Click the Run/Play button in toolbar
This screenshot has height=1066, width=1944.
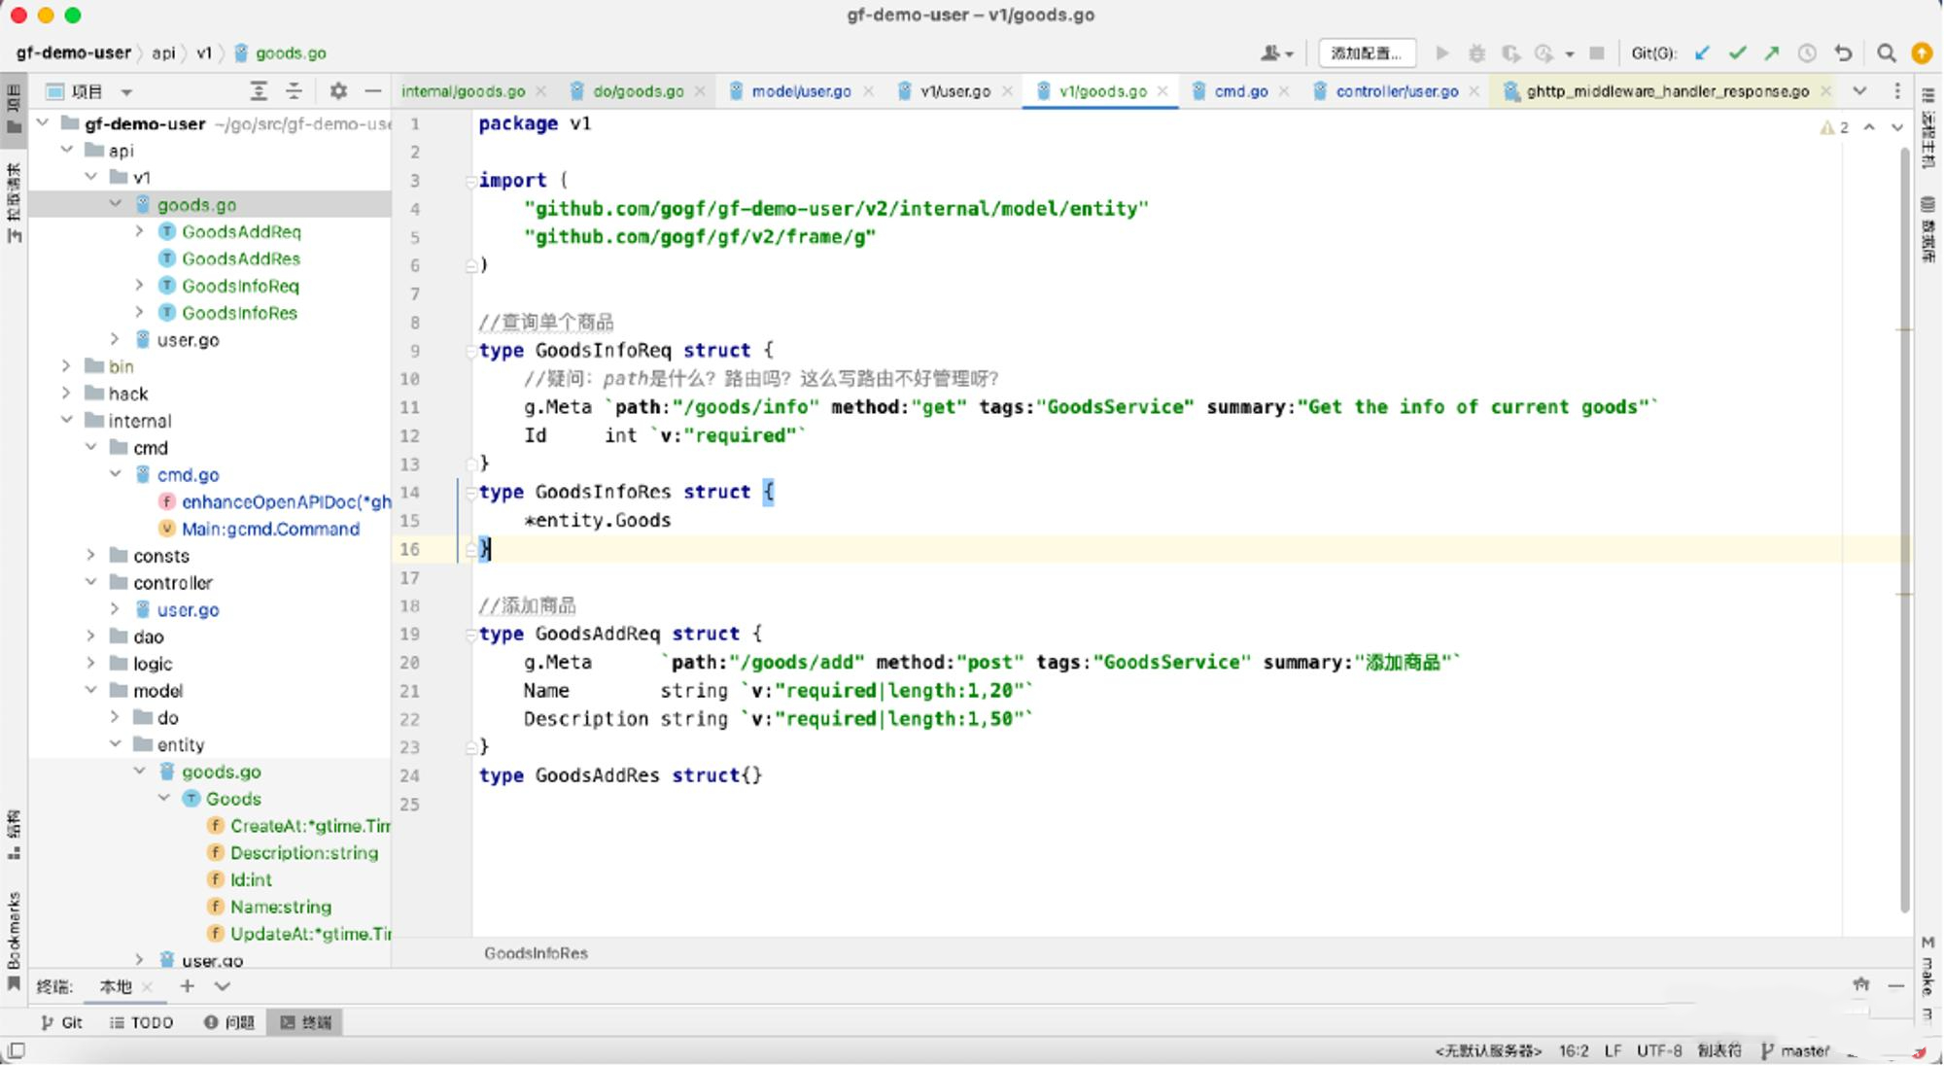[1440, 52]
